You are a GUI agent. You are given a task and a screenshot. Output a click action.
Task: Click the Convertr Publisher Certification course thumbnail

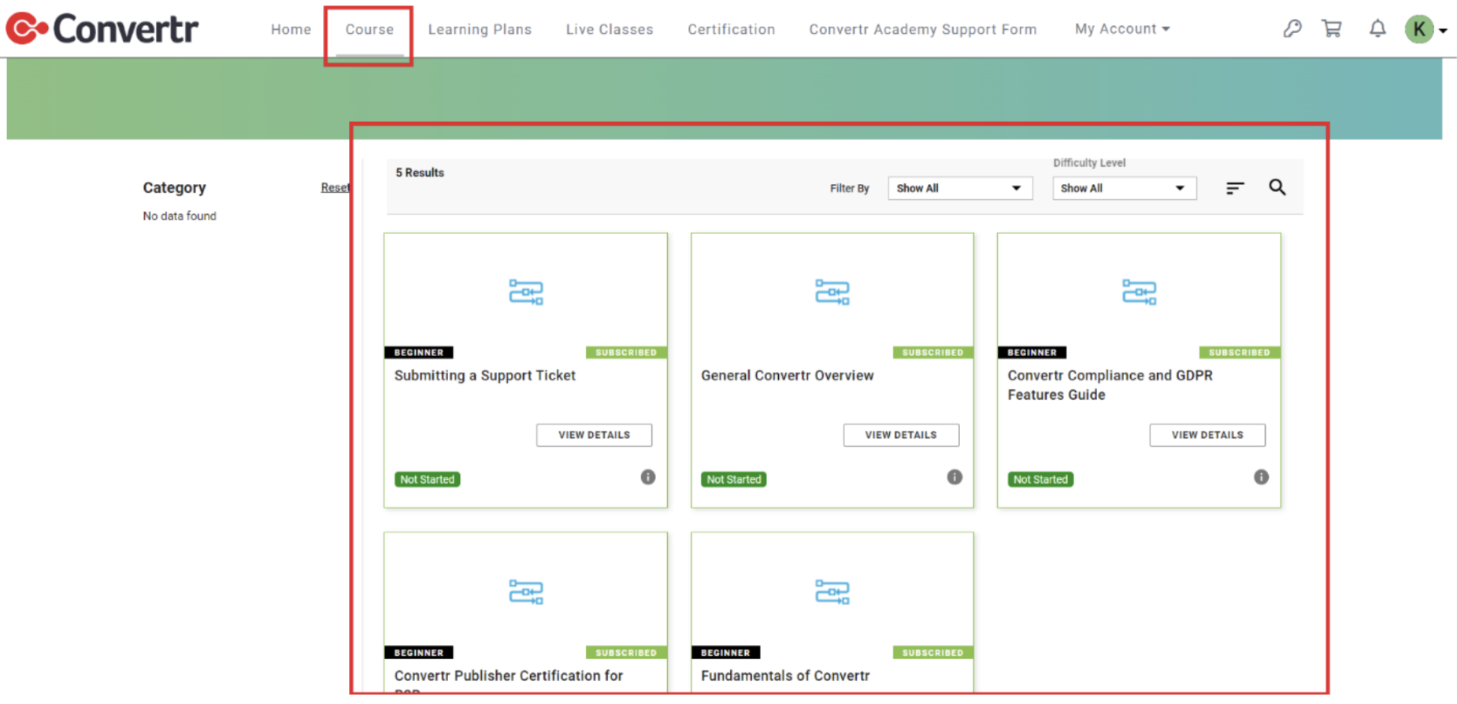click(x=526, y=591)
